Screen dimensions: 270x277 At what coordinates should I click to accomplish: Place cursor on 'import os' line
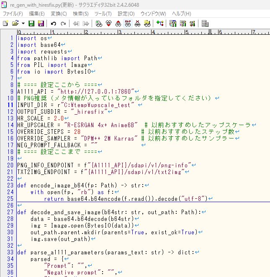tap(32, 38)
